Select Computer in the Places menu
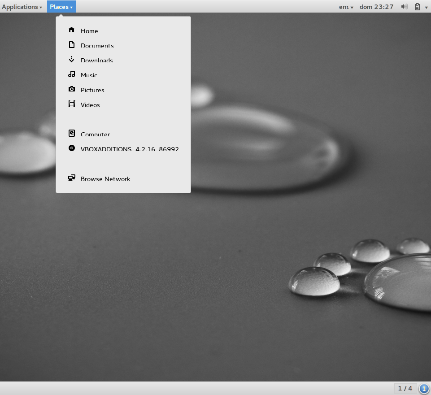The width and height of the screenshot is (431, 395). tap(95, 134)
